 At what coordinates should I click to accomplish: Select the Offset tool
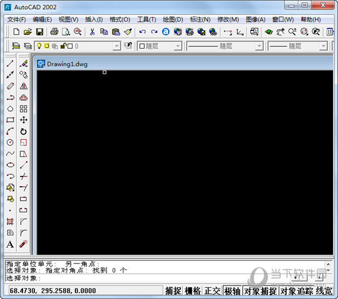pos(24,98)
